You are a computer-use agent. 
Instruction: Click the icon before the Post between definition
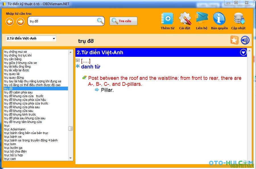[84, 78]
